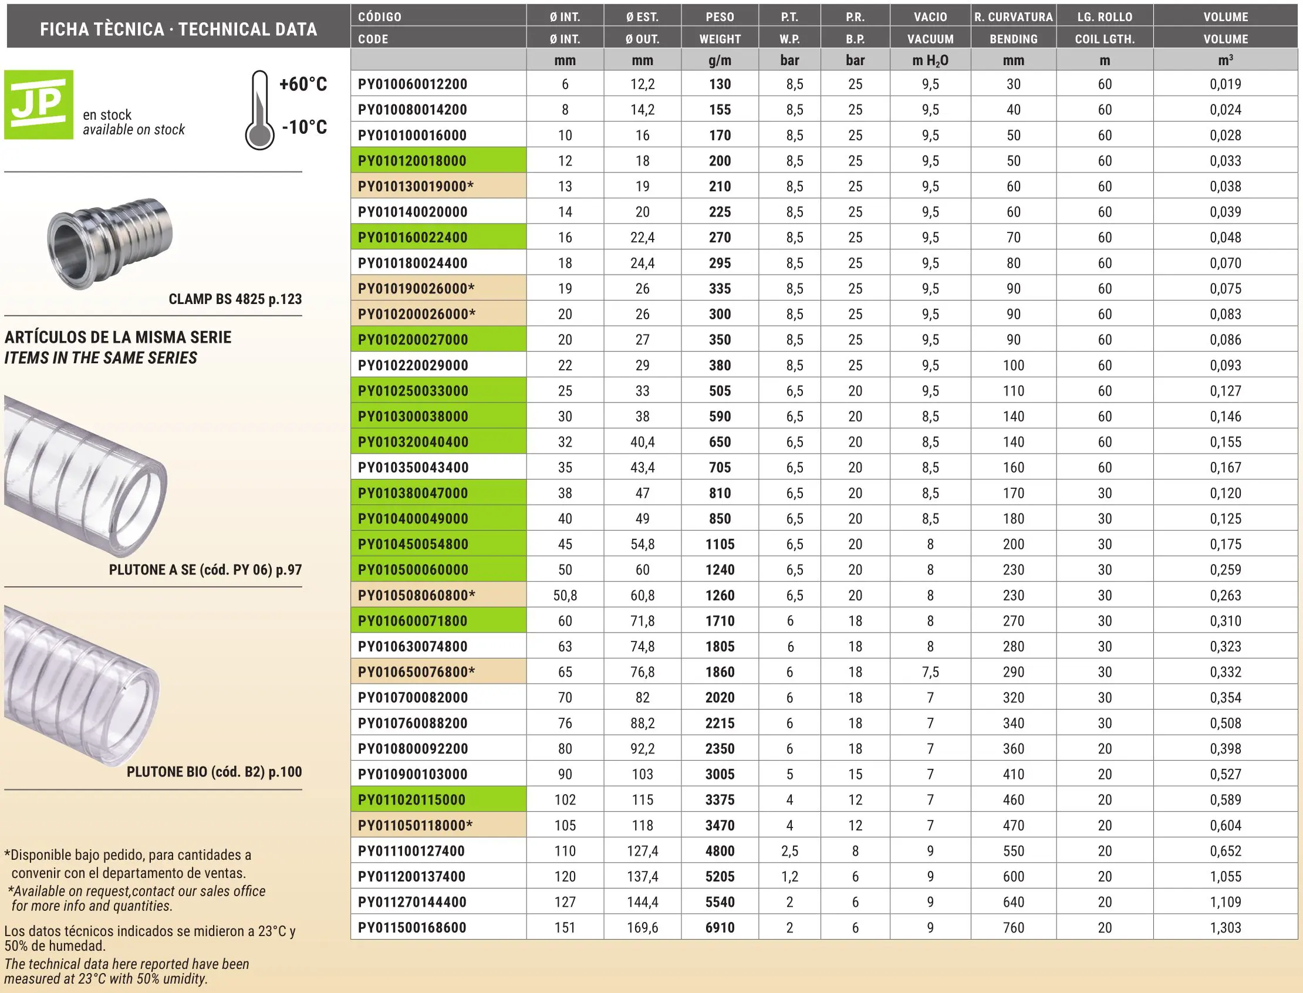Click weight value 6910 in last row

720,927
